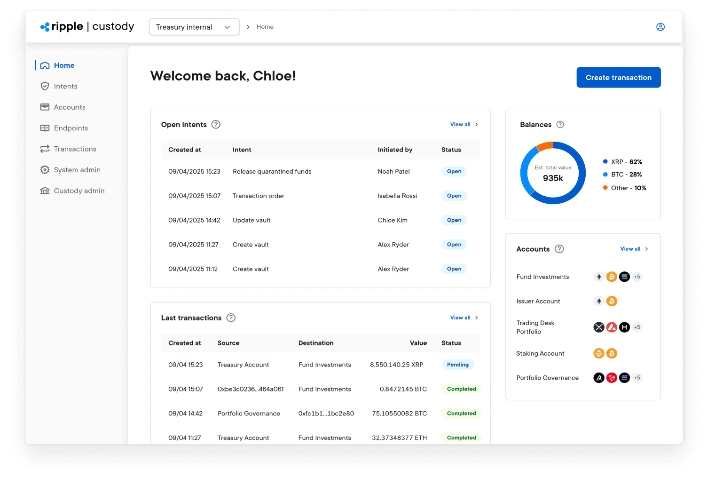This screenshot has width=707, height=478.
Task: Open Intents via the shield icon
Action: click(x=45, y=86)
